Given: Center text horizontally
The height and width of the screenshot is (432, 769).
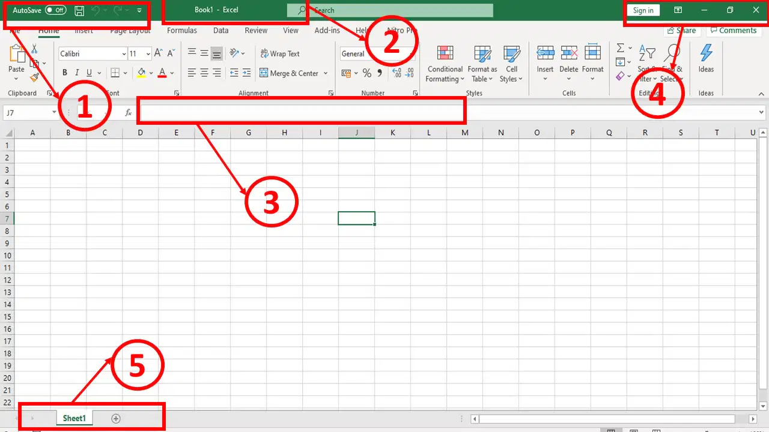Looking at the screenshot, I should (x=204, y=73).
